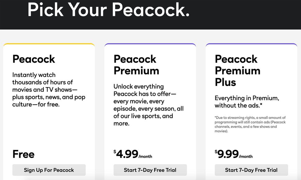This screenshot has width=301, height=180.
Task: Click the Premium plan description text
Action: point(148,105)
